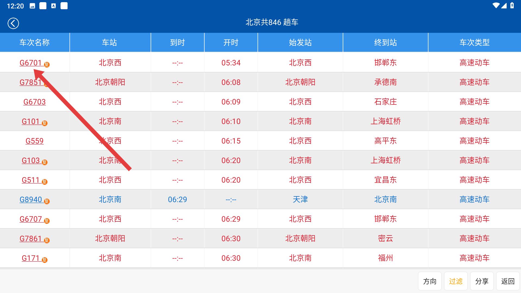
Task: Select the 车次类型 column header
Action: coord(474,42)
